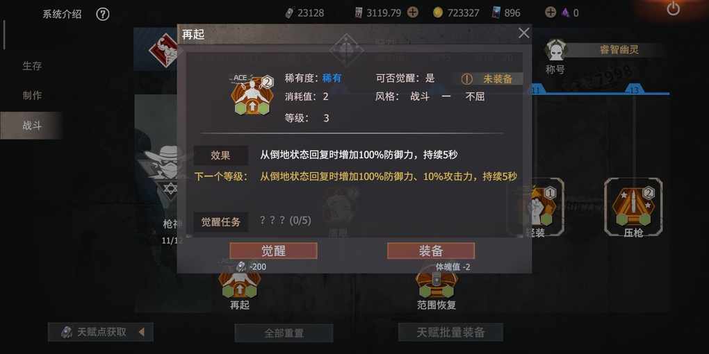Click the 觉醒 awaken button

click(x=273, y=251)
